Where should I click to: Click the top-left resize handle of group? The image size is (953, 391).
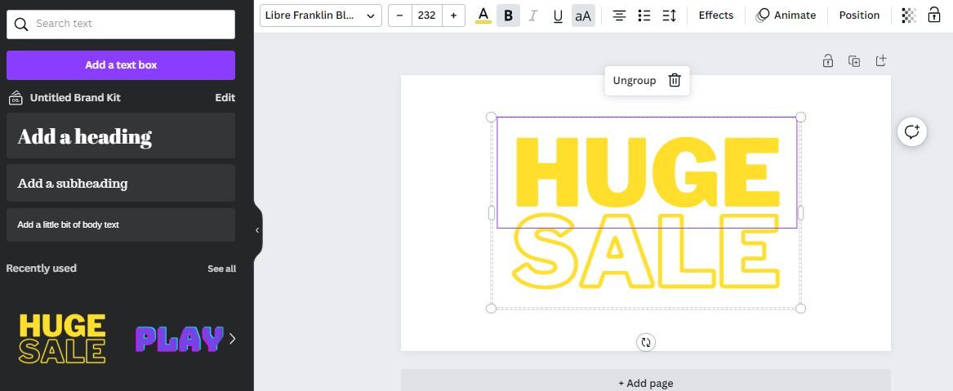[491, 118]
